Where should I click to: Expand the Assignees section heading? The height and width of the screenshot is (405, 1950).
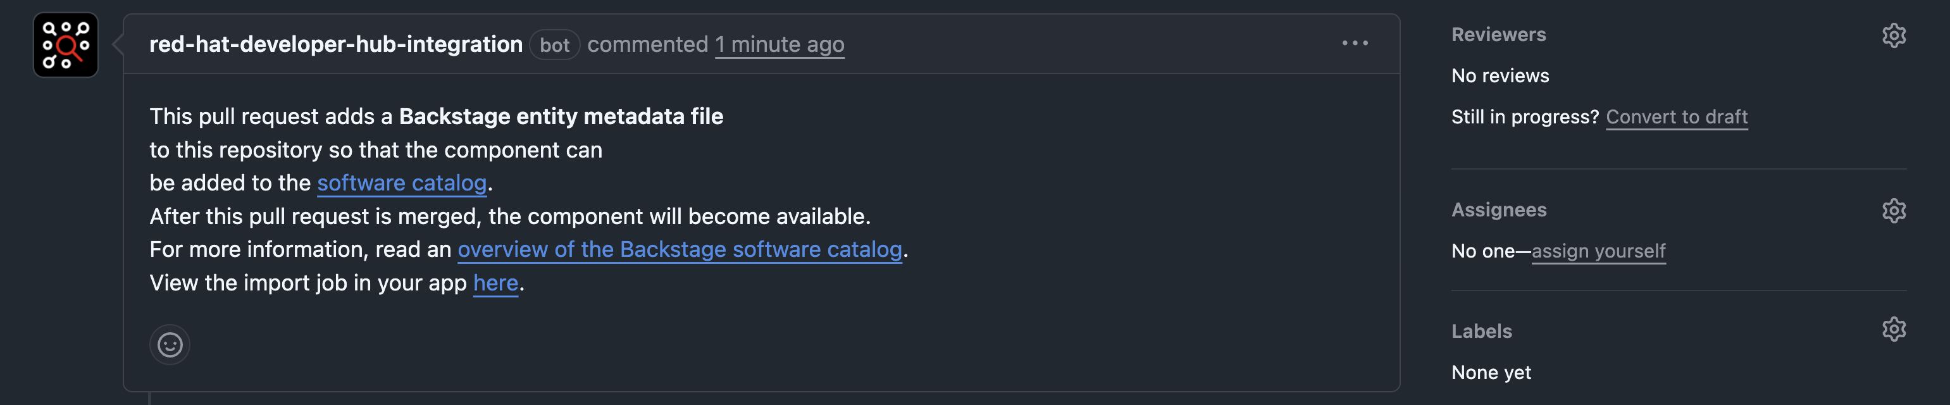pos(1498,211)
